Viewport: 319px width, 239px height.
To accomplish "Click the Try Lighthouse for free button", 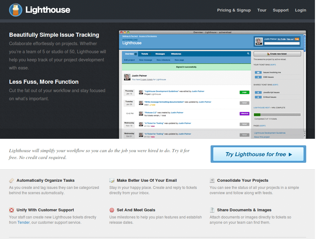I will click(258, 154).
